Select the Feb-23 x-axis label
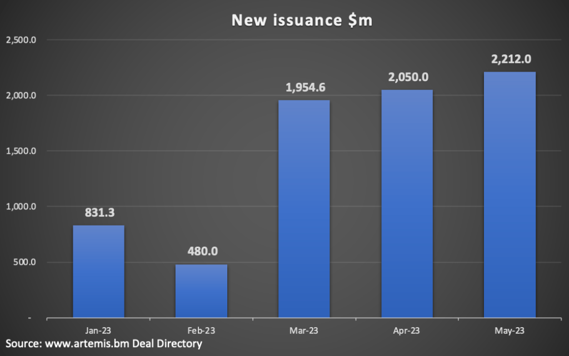 tap(201, 330)
